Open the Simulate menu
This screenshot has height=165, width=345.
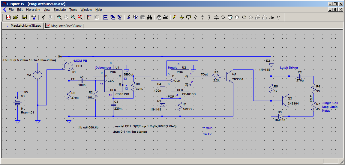(x=60, y=10)
